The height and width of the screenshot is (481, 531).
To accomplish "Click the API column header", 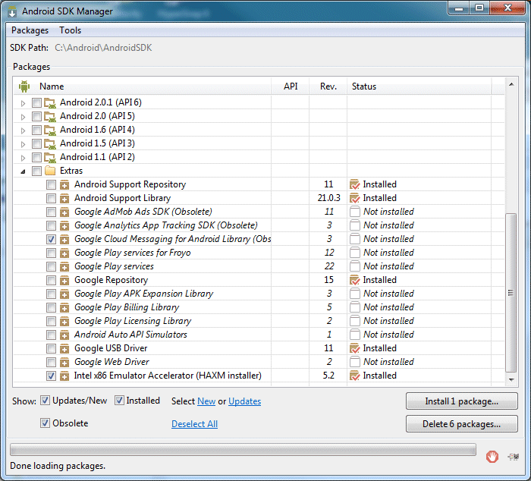I will [x=291, y=86].
